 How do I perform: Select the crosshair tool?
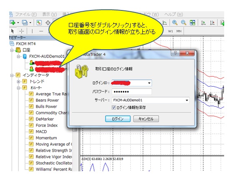pyautogui.click(x=22, y=31)
